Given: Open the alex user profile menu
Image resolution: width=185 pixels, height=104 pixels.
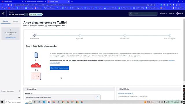Looking at the screenshot, I should point(180,14).
